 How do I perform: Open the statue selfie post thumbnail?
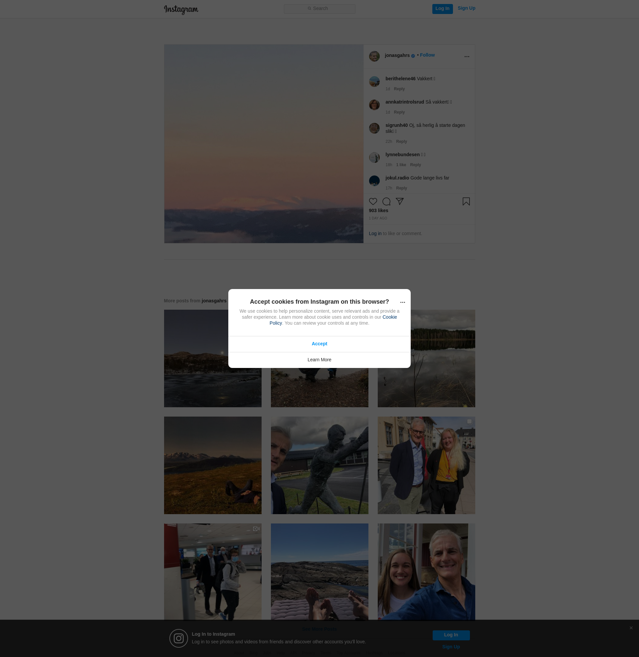click(319, 465)
